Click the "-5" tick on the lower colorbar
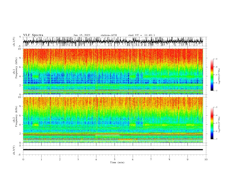The image size is (232, 179). [216, 123]
